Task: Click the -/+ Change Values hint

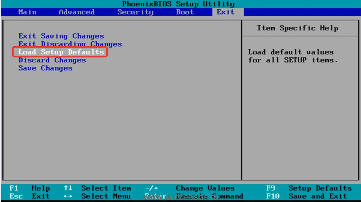Action: pyautogui.click(x=190, y=188)
